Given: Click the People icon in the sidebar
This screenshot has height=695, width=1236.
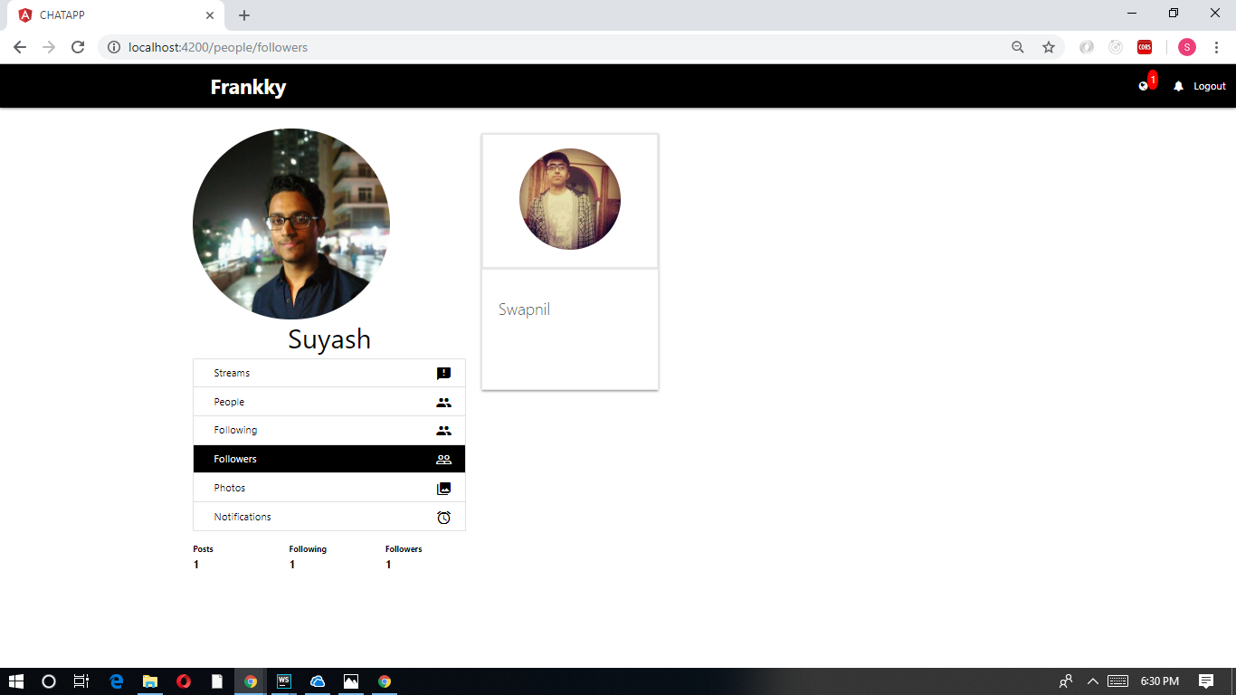Looking at the screenshot, I should coord(442,401).
